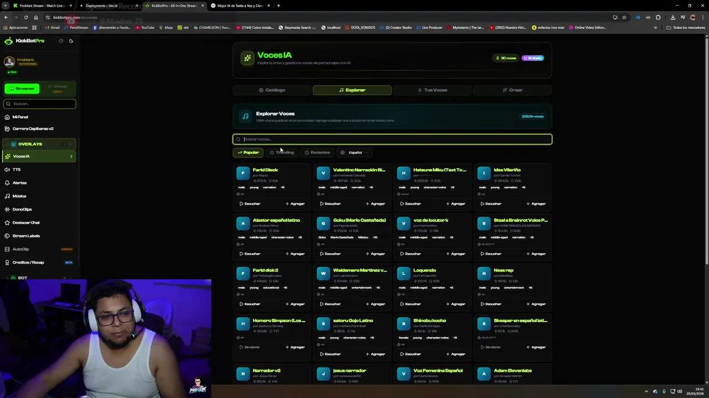Click the ProMark profile avatar
This screenshot has height=398, width=709.
9,61
